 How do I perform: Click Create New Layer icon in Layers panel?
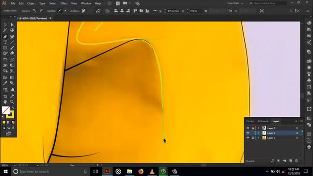tap(291, 161)
